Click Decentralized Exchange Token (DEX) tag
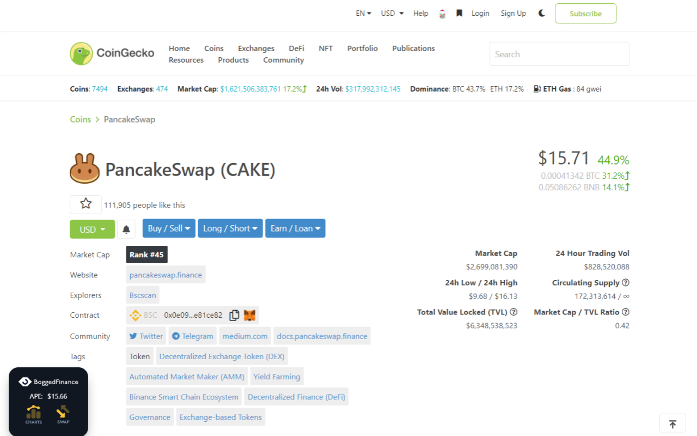 [x=222, y=356]
